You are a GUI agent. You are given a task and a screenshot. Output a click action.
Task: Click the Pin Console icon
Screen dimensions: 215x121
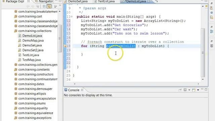pos(180,90)
